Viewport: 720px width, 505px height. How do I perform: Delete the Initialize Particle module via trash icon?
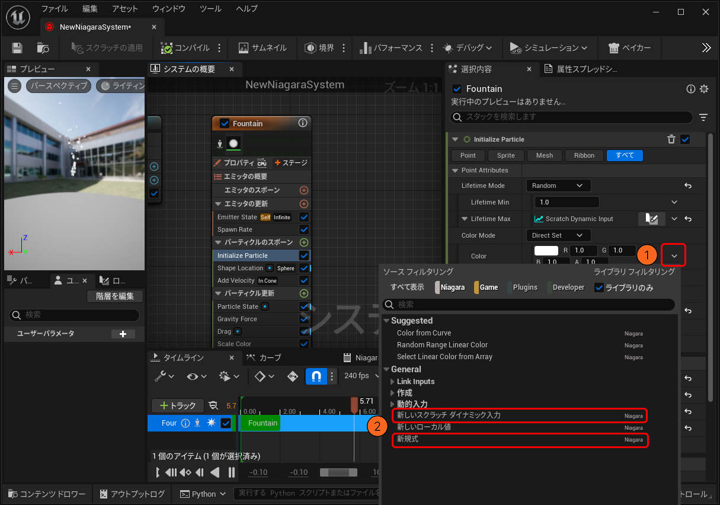tap(671, 139)
